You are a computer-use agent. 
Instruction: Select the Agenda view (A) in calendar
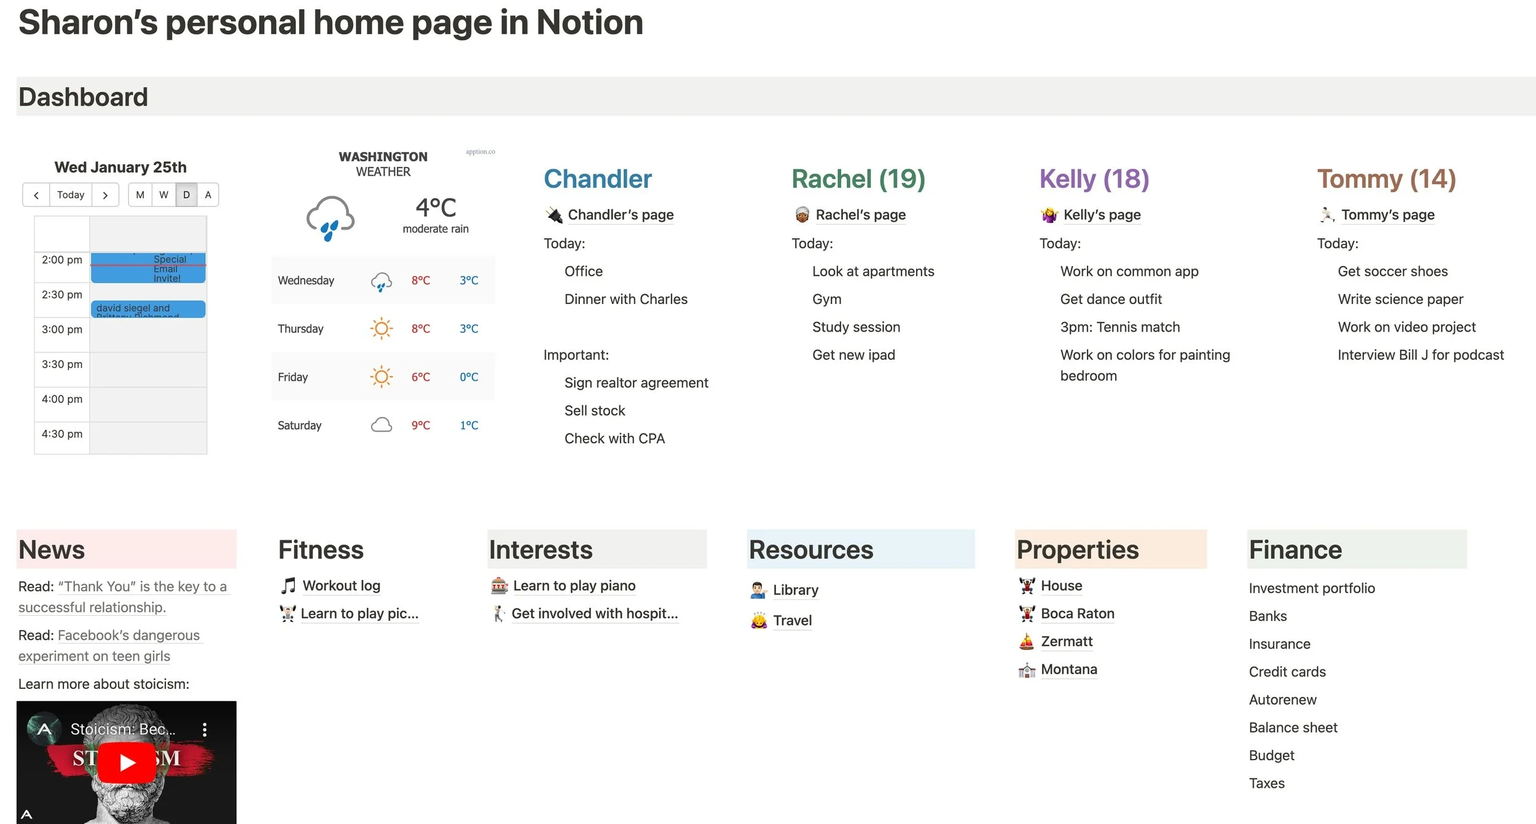point(208,195)
